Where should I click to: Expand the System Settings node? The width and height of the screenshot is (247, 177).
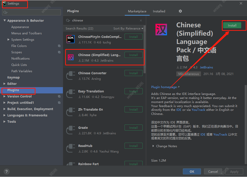click(x=9, y=40)
